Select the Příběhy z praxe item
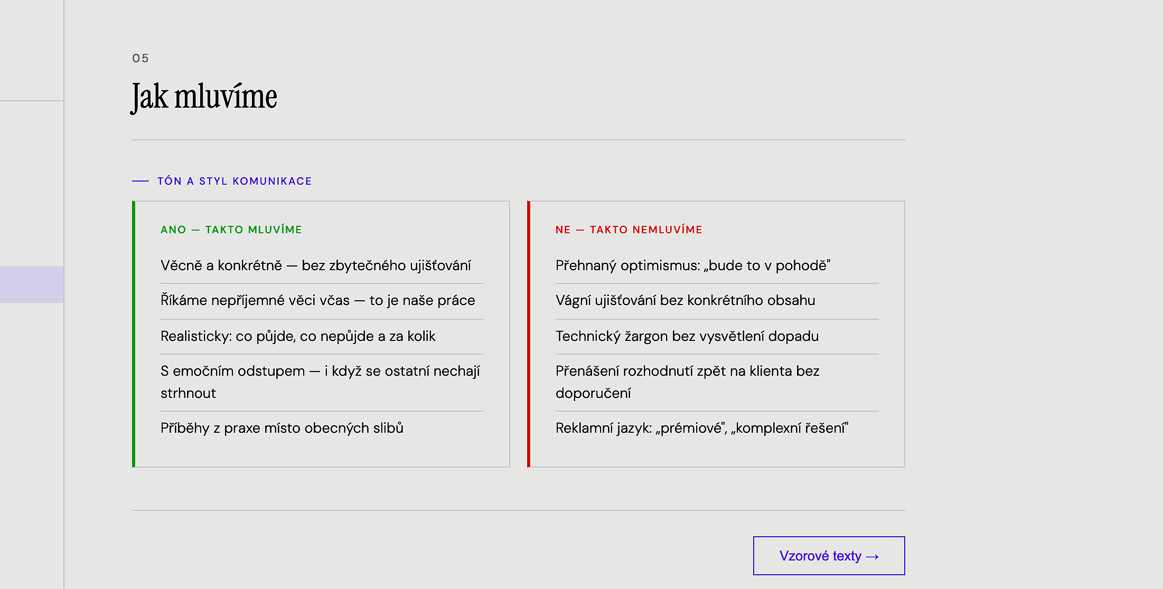 click(x=282, y=428)
